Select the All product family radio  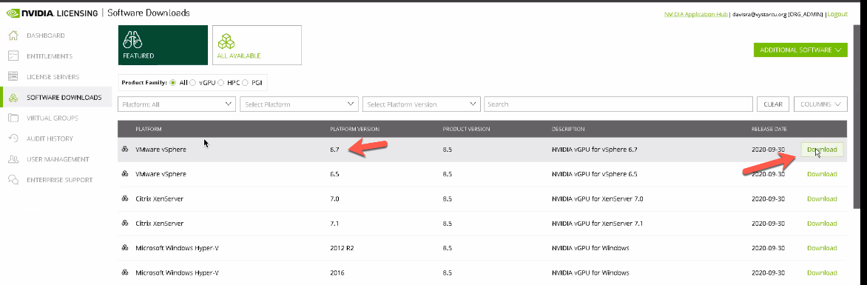click(174, 82)
